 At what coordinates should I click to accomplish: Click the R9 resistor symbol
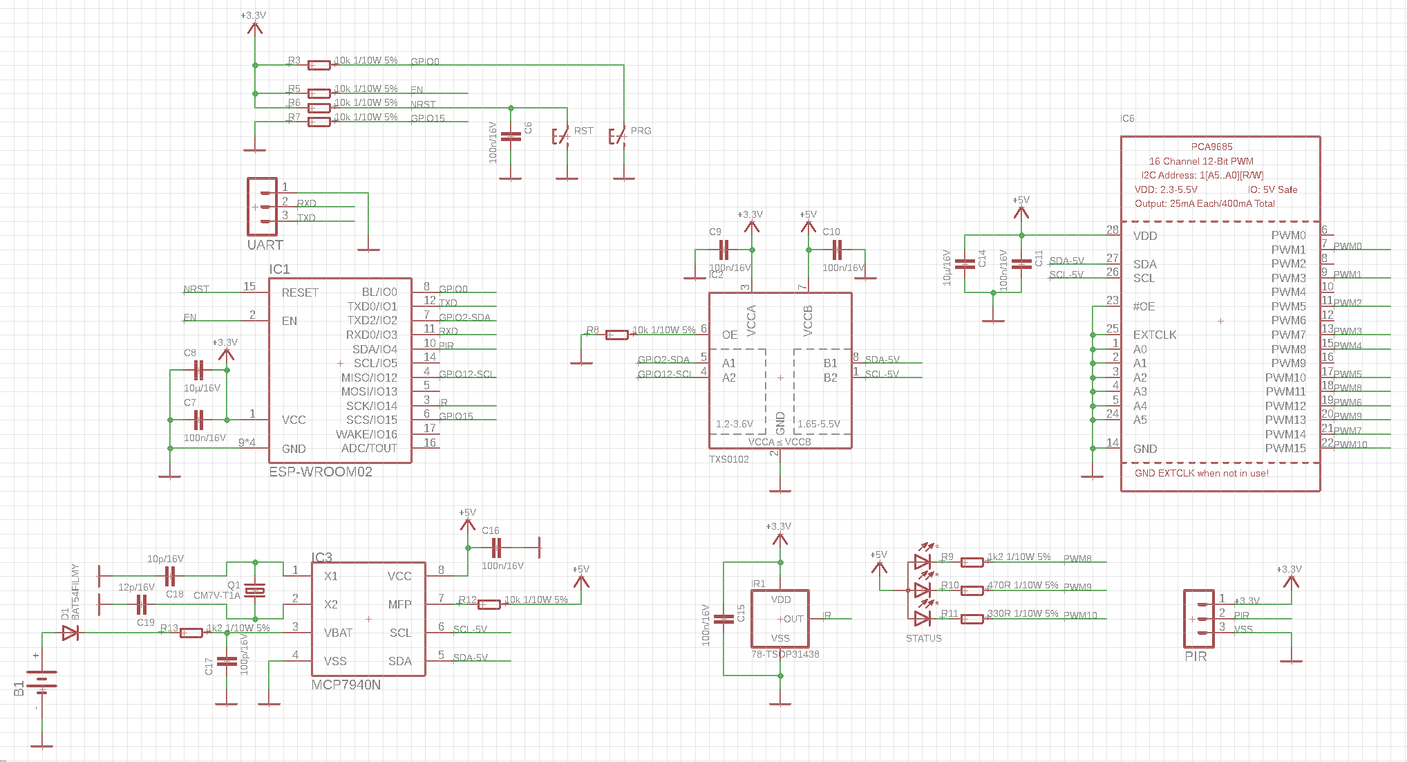click(972, 562)
